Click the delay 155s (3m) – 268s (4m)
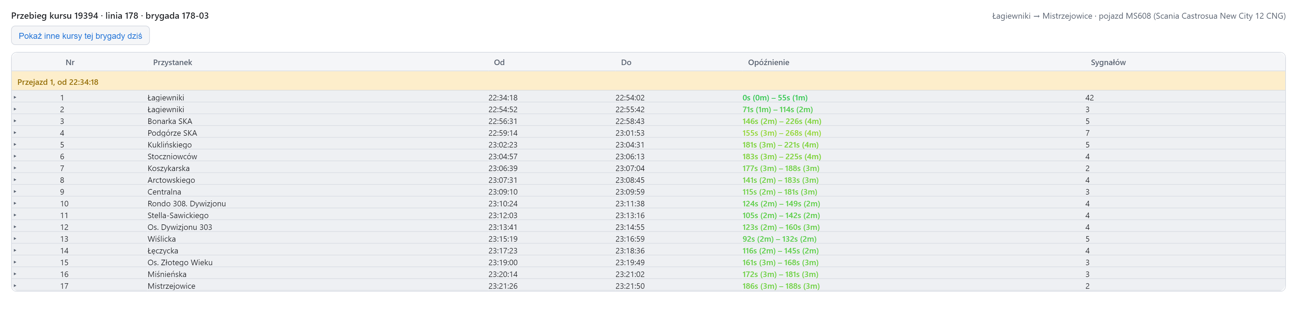1297x313 pixels. pyautogui.click(x=781, y=133)
